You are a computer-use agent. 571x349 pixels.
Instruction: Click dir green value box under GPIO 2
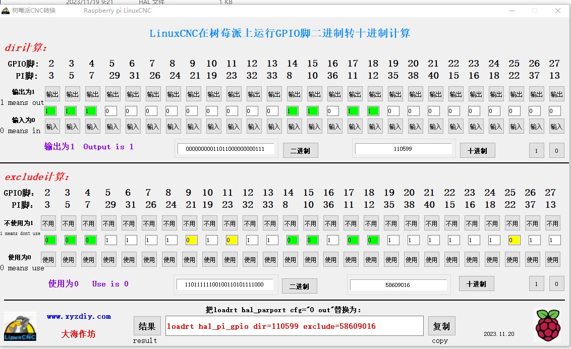point(50,111)
